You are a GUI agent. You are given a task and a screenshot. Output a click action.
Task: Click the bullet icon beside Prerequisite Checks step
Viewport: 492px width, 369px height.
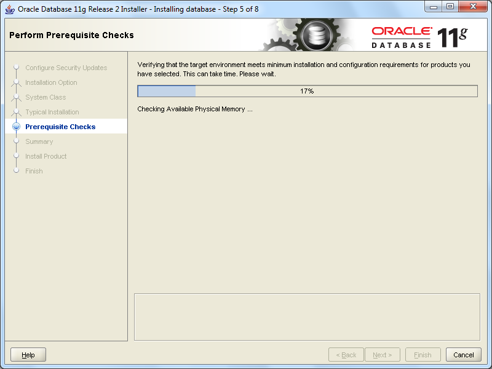point(17,127)
